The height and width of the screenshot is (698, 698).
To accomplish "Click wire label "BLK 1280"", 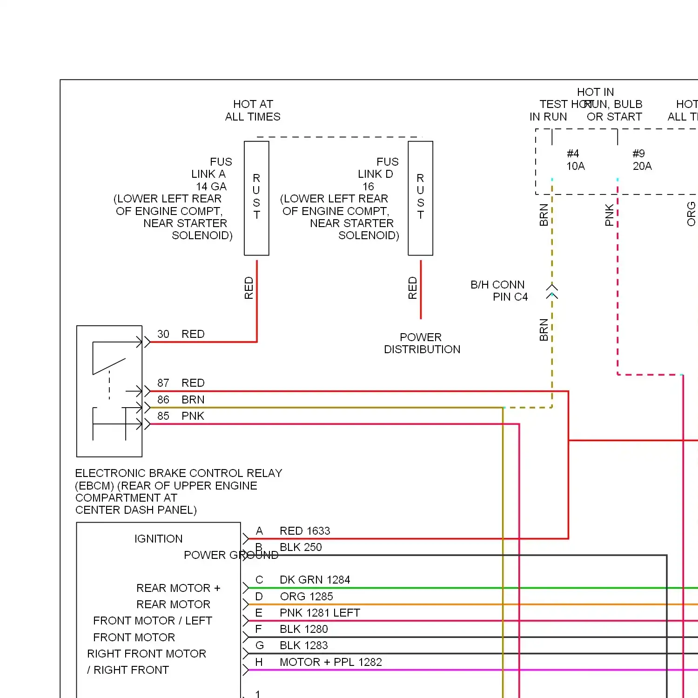I will point(304,629).
